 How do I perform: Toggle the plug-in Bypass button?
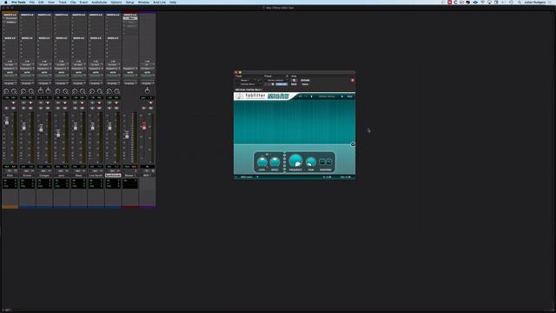[x=305, y=80]
